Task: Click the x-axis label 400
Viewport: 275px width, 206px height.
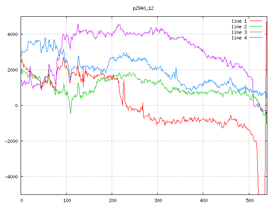Action: point(204,200)
